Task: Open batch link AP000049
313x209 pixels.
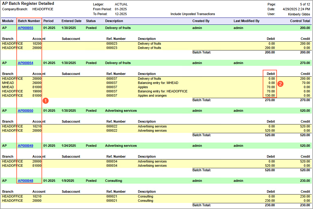Action: click(x=25, y=146)
